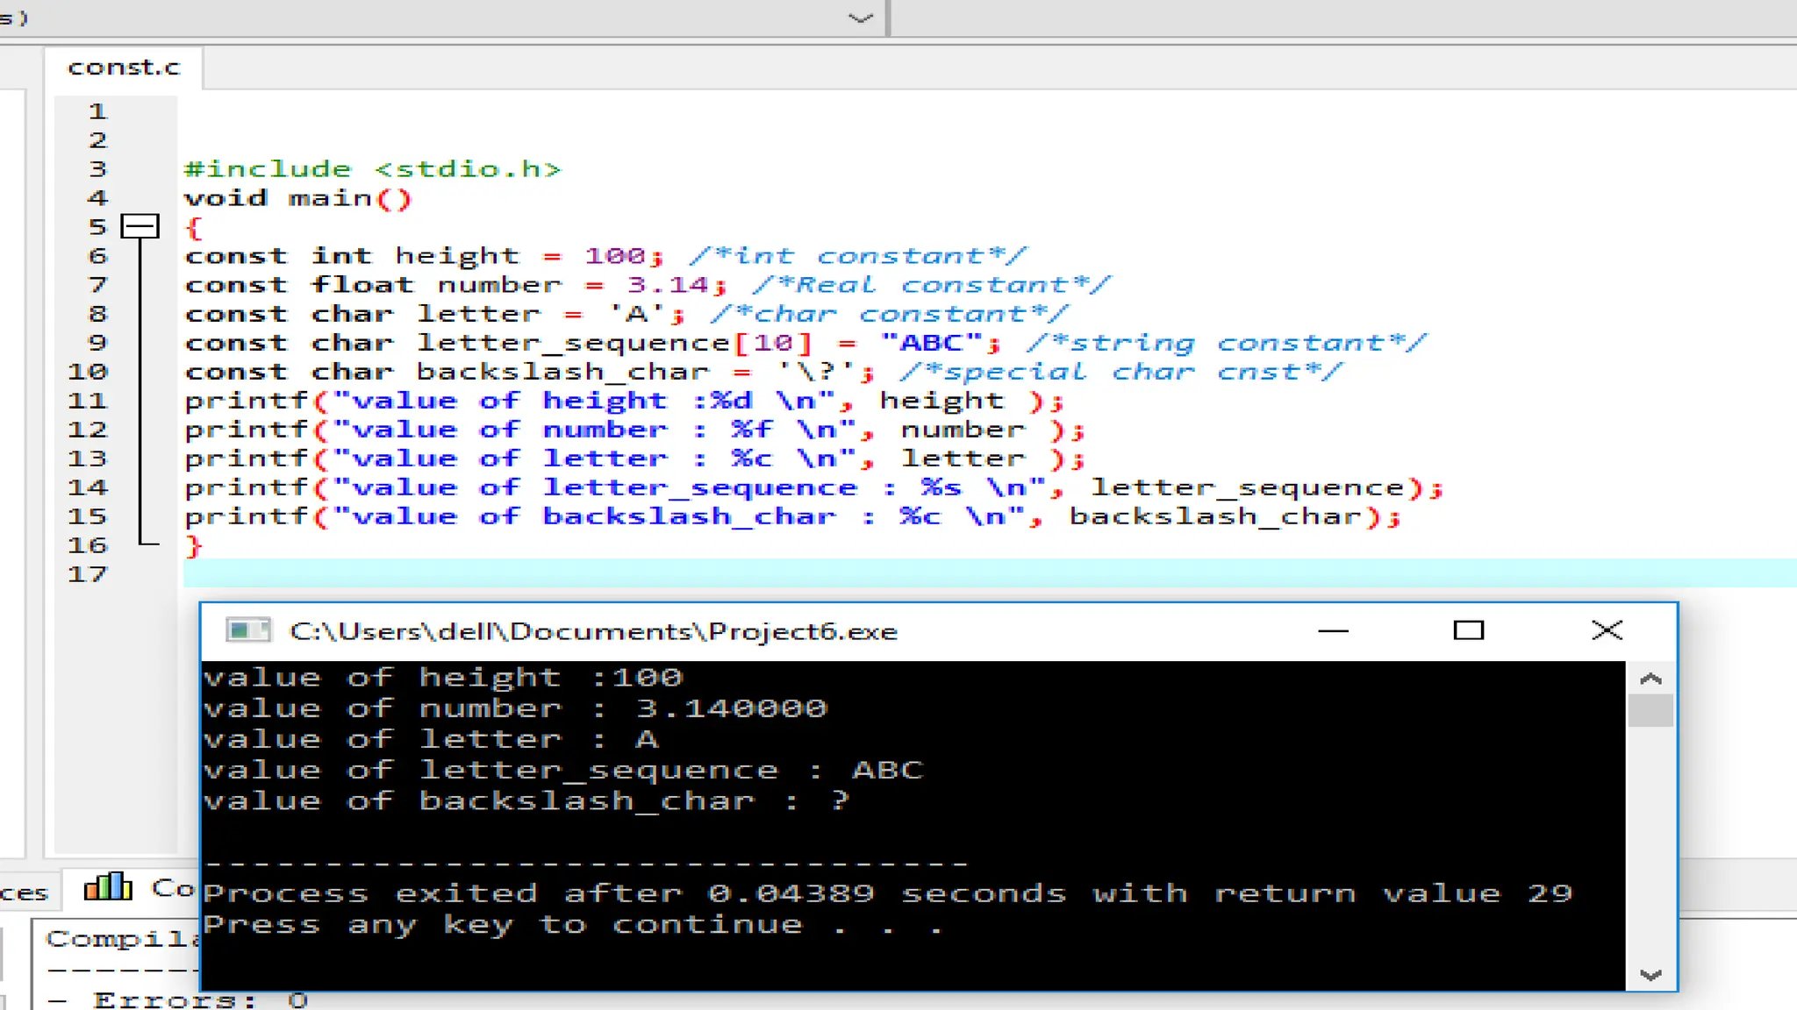Image resolution: width=1797 pixels, height=1010 pixels.
Task: Close the Project6.exe console window
Action: [1607, 630]
